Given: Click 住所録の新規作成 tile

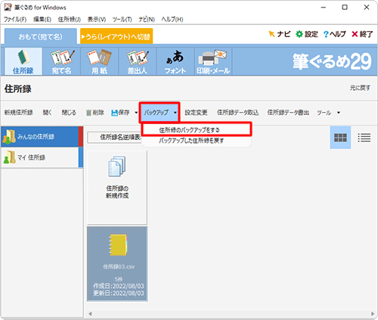Looking at the screenshot, I should point(117,188).
